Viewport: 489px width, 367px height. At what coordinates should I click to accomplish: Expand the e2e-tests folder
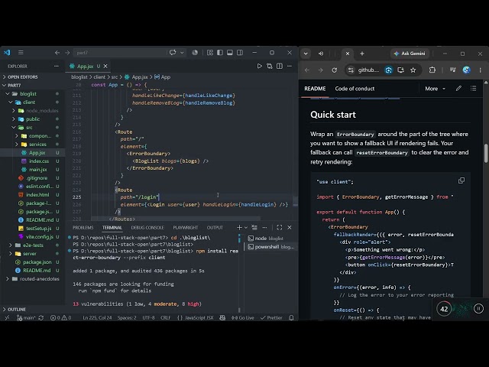point(33,245)
